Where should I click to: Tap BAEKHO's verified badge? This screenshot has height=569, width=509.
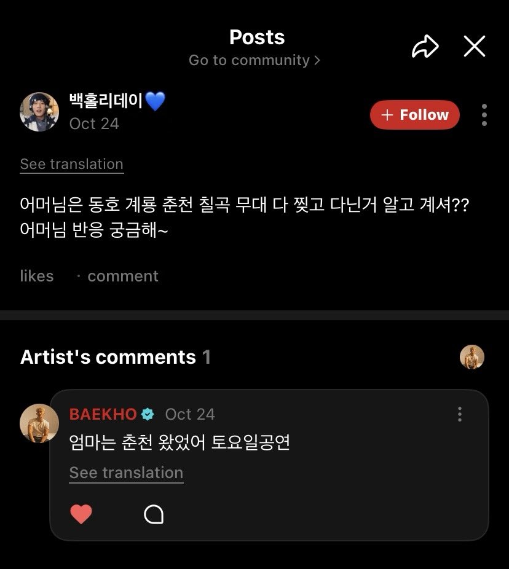148,414
